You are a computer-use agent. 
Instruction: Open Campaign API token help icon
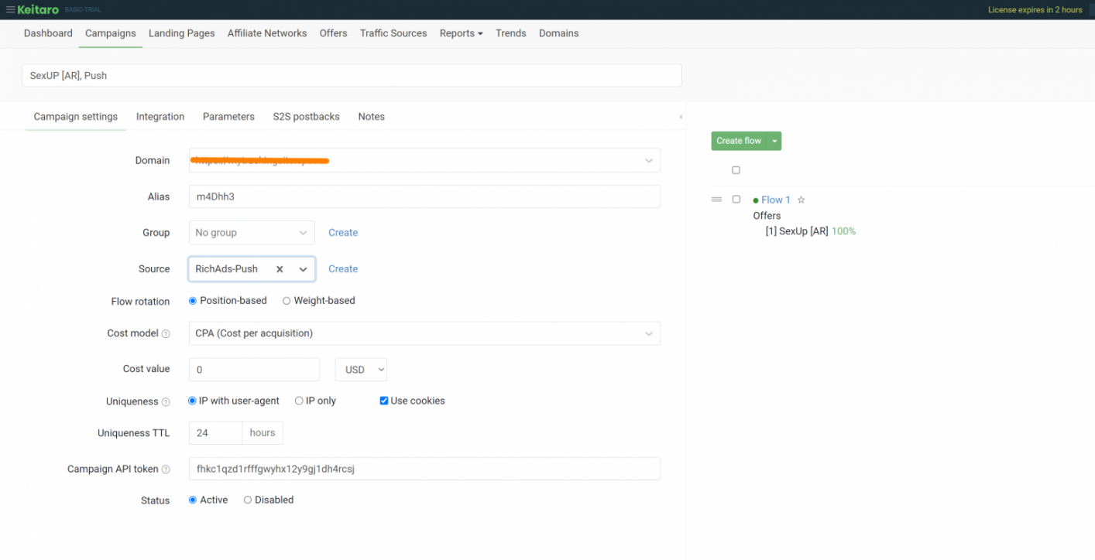click(166, 470)
